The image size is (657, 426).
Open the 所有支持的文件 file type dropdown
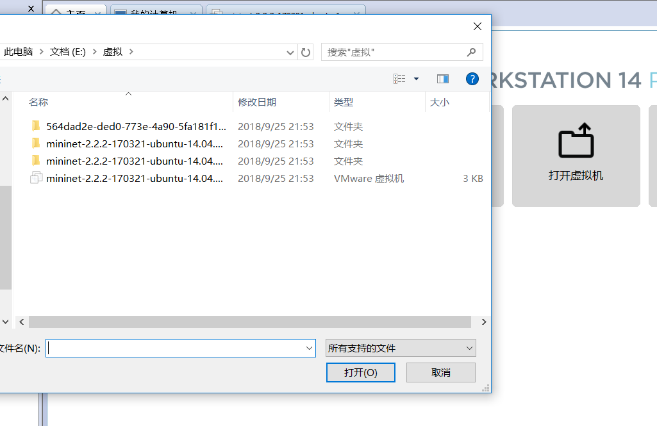pyautogui.click(x=401, y=348)
